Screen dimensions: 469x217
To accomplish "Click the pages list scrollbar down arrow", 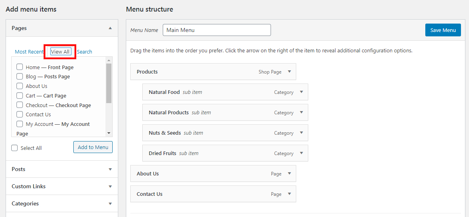I will click(x=109, y=133).
